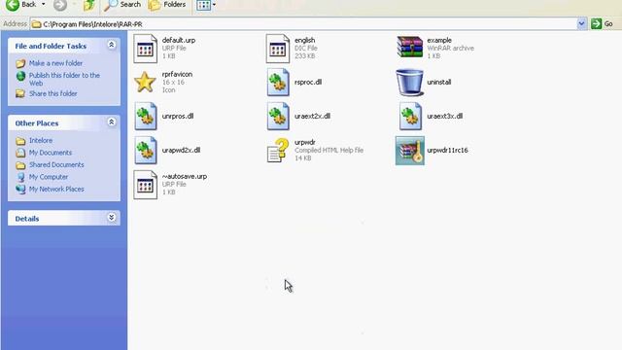Click the Other Places panel header
Screen dimensions: 622x350
64,123
